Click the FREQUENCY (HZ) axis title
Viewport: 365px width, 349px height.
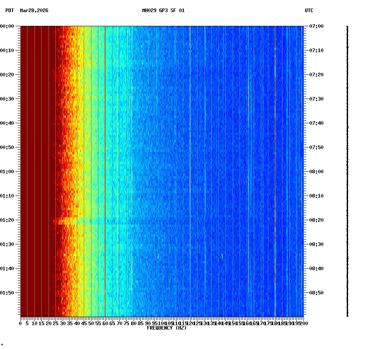167,328
